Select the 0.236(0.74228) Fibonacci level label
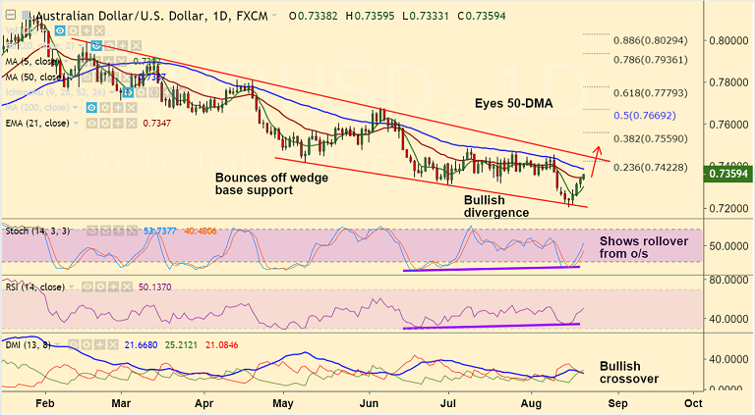 (x=651, y=167)
